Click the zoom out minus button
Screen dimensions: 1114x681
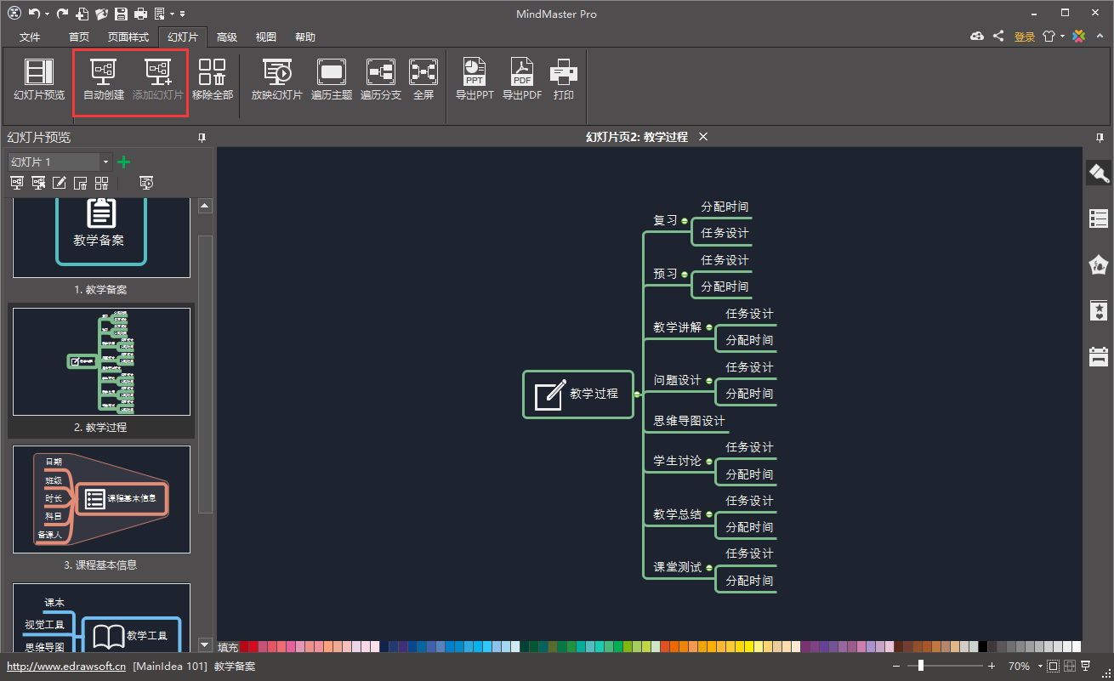897,666
